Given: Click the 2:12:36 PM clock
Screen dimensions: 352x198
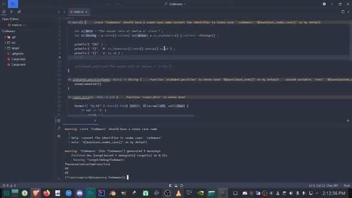Looking at the screenshot, I should click(x=334, y=193).
